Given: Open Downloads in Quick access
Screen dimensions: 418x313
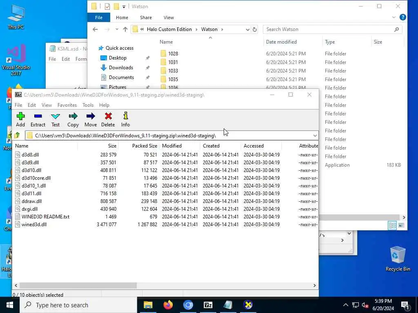Looking at the screenshot, I should 121,68.
